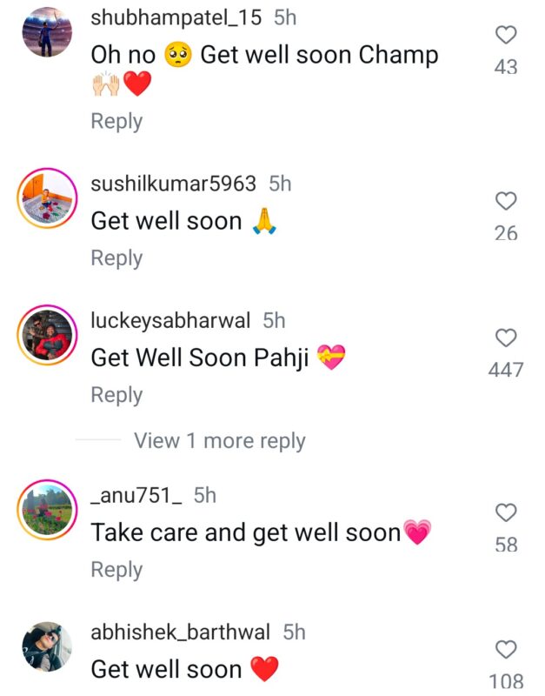This screenshot has height=696, width=545.
Task: Open username link shubhampatel_15
Action: [176, 17]
